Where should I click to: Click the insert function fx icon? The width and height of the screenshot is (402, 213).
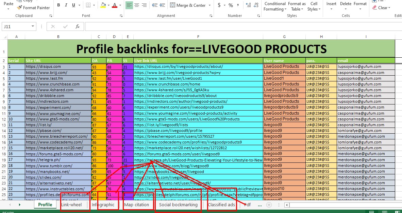[x=78, y=26]
